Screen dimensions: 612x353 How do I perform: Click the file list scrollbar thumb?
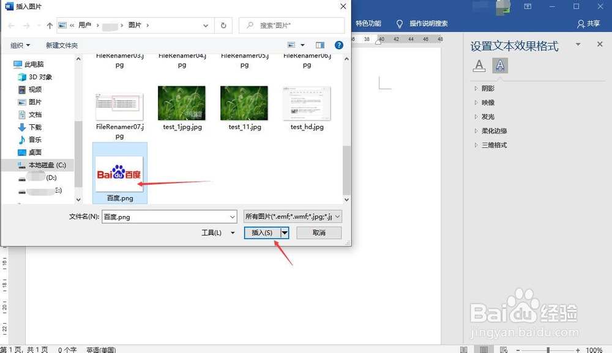(x=346, y=171)
